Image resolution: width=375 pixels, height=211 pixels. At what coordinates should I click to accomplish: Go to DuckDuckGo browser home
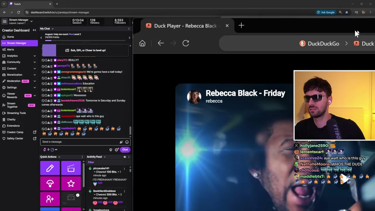tap(142, 43)
